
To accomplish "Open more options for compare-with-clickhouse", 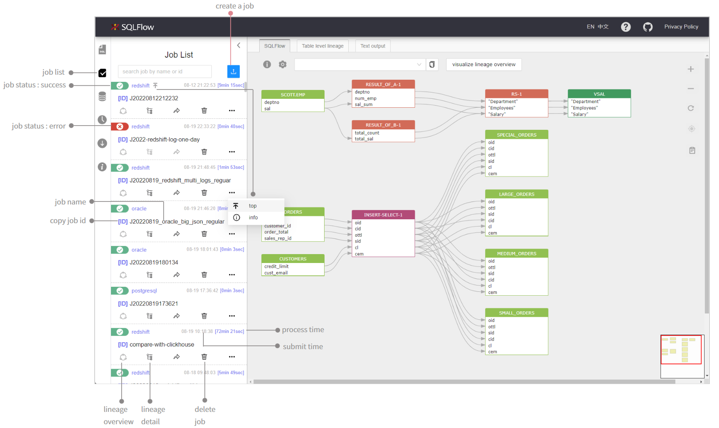I will (x=232, y=357).
